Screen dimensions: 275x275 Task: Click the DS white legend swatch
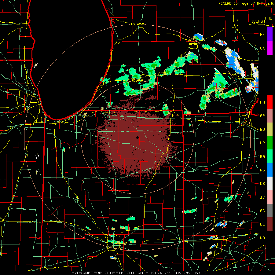click(x=270, y=183)
